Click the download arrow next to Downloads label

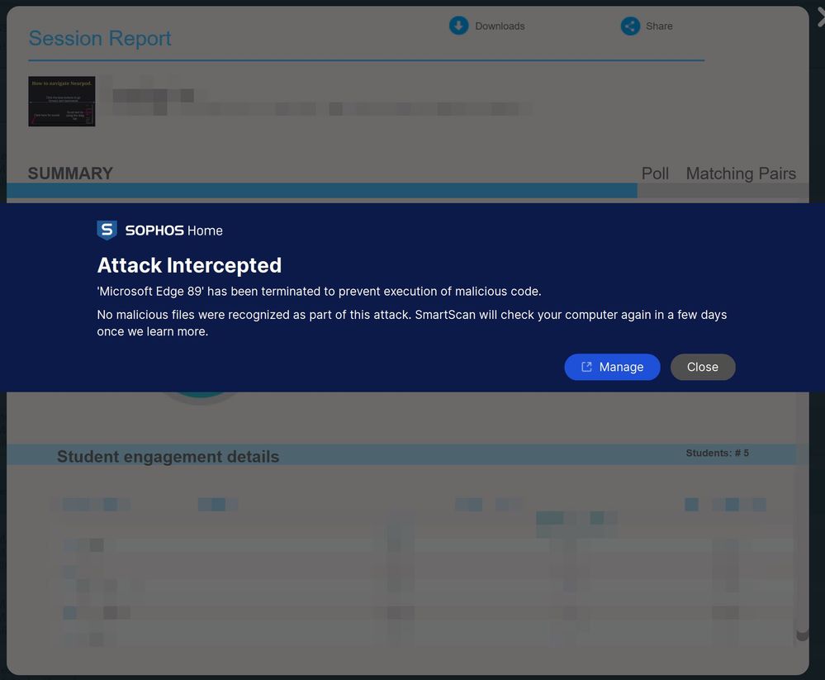(x=458, y=26)
